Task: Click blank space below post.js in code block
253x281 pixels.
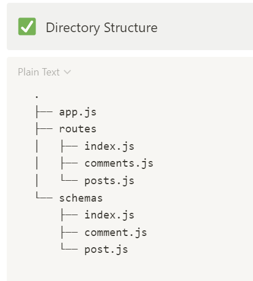Action: click(x=130, y=269)
